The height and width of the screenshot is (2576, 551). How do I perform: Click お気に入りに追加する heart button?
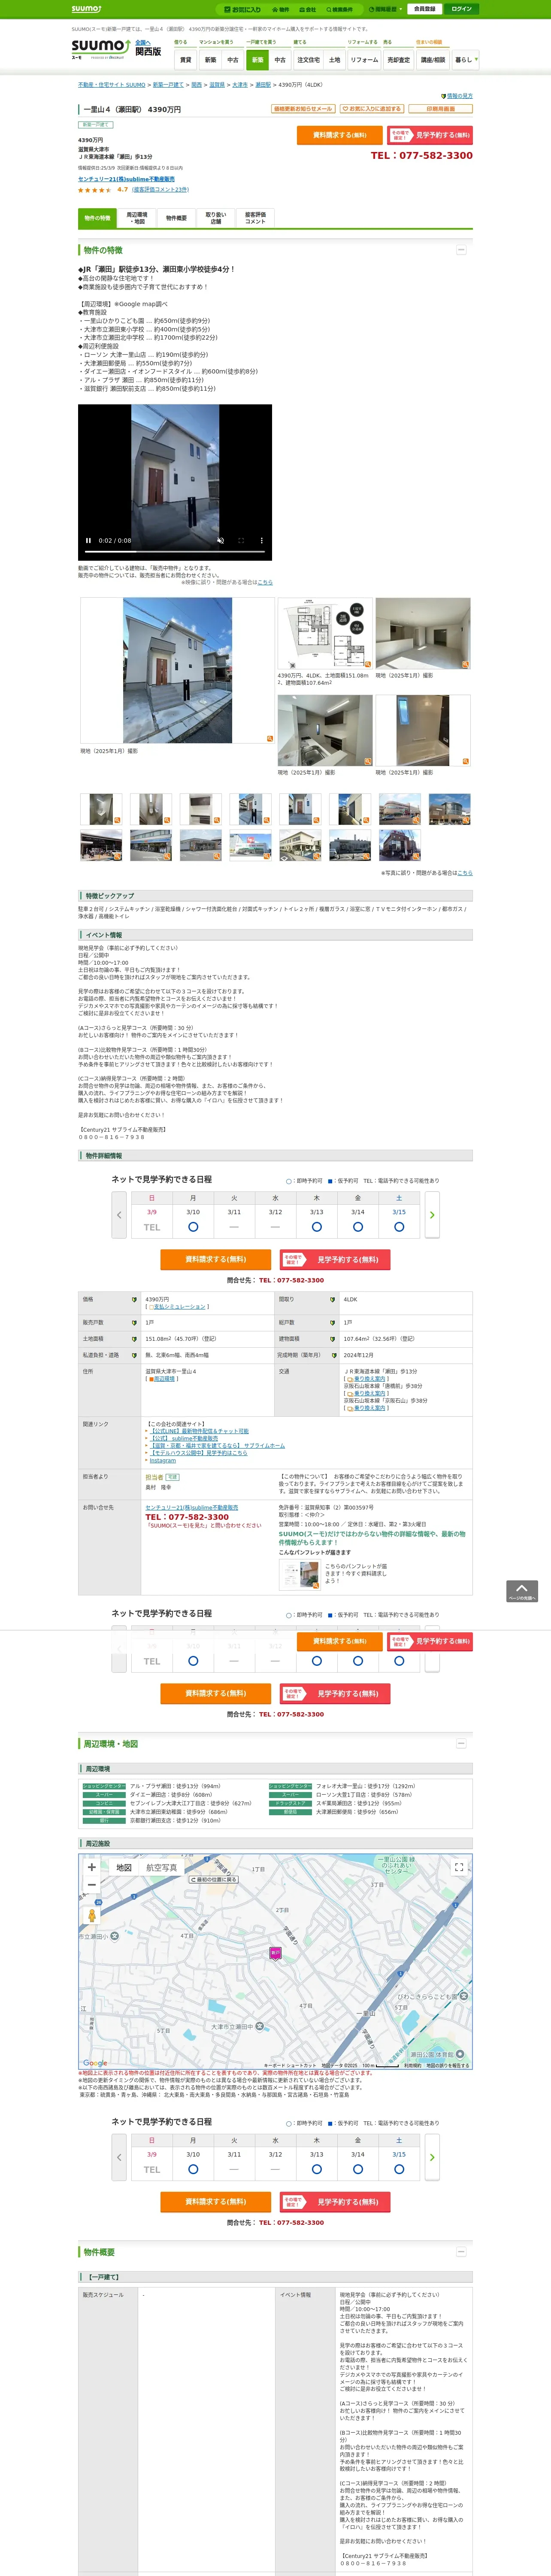pyautogui.click(x=371, y=109)
